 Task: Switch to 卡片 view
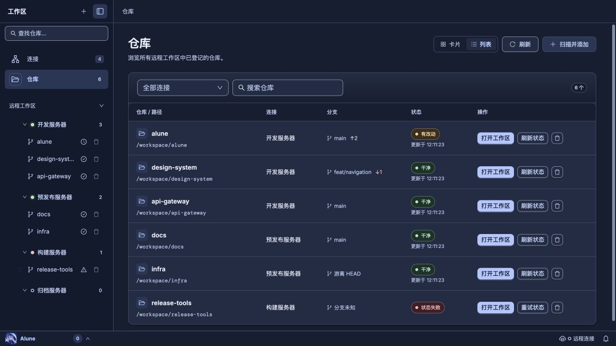pyautogui.click(x=450, y=44)
